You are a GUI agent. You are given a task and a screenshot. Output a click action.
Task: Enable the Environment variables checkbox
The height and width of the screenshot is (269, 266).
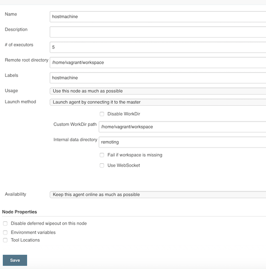[x=5, y=232]
